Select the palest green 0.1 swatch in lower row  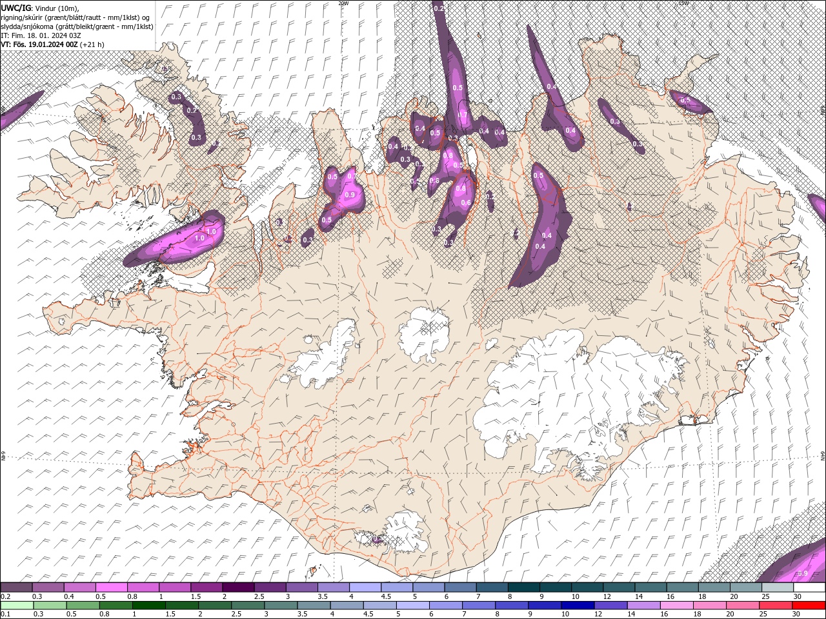click(17, 605)
